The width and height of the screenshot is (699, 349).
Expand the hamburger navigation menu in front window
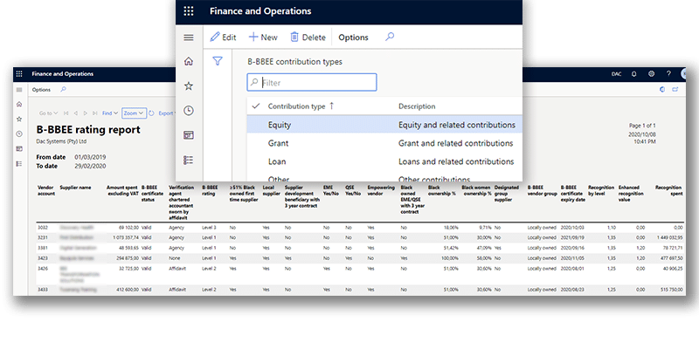189,38
